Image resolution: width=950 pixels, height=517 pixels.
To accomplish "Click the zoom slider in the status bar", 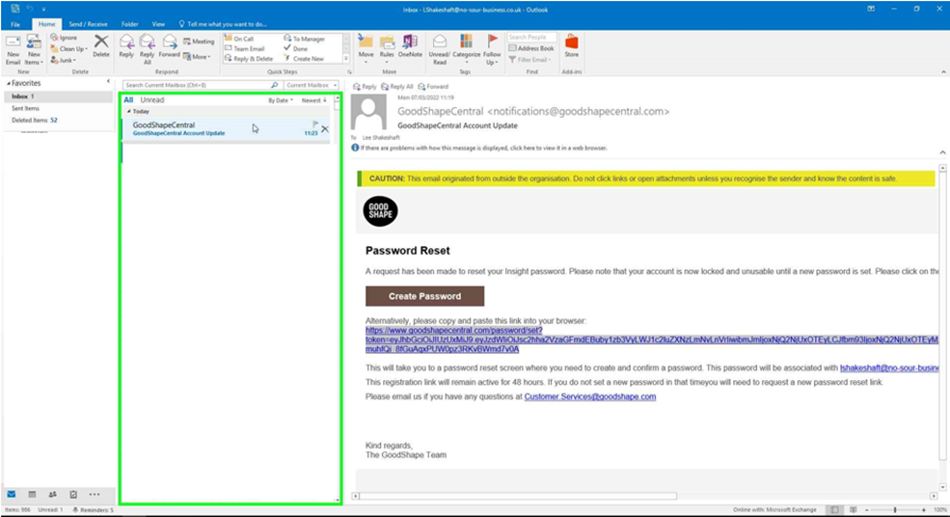I will 895,509.
